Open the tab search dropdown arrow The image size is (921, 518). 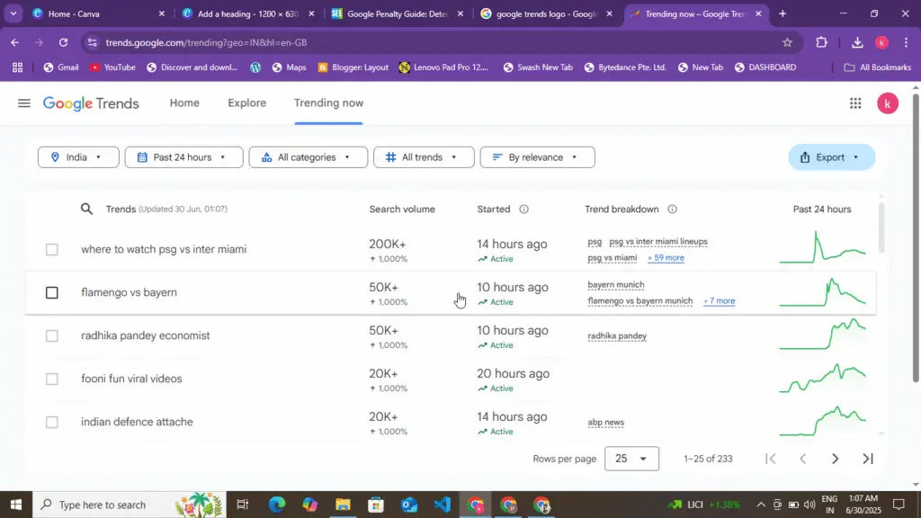(x=13, y=13)
